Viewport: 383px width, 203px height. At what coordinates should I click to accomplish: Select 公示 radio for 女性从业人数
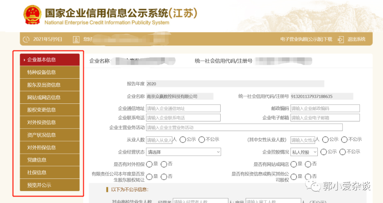pyautogui.click(x=325, y=140)
